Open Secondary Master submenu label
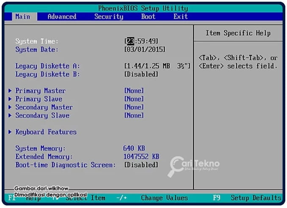This screenshot has width=287, height=208. [44, 107]
